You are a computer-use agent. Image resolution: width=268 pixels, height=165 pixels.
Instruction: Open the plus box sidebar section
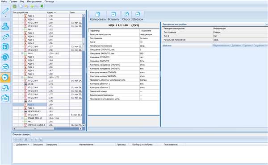(x=5, y=47)
